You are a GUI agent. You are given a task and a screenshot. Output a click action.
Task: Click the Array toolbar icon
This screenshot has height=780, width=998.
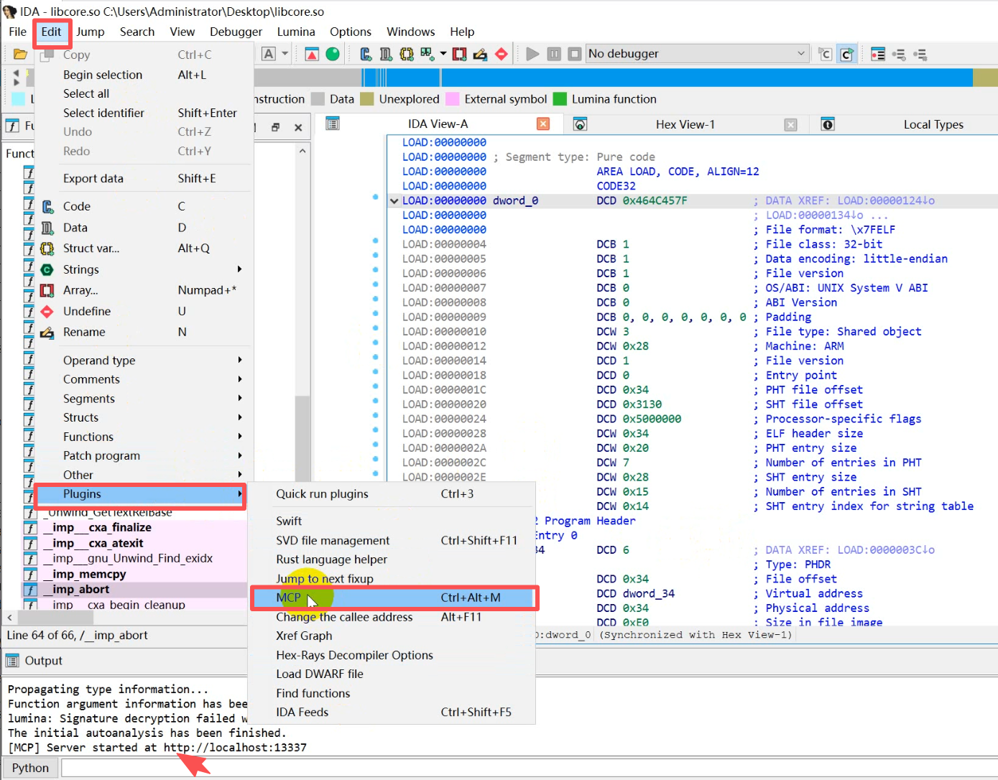coord(460,54)
